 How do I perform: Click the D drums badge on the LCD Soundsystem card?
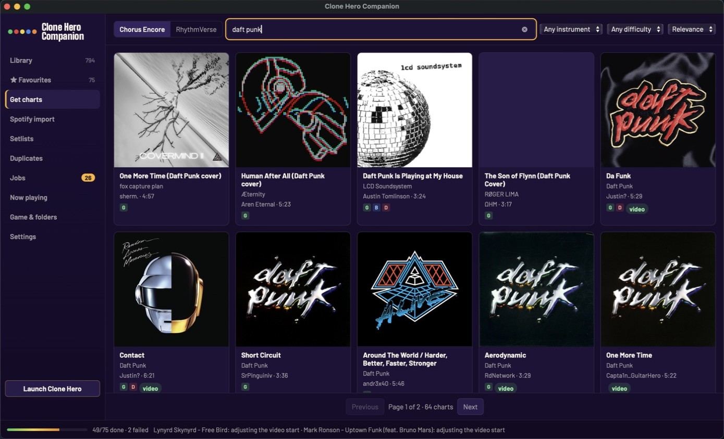pyautogui.click(x=386, y=207)
